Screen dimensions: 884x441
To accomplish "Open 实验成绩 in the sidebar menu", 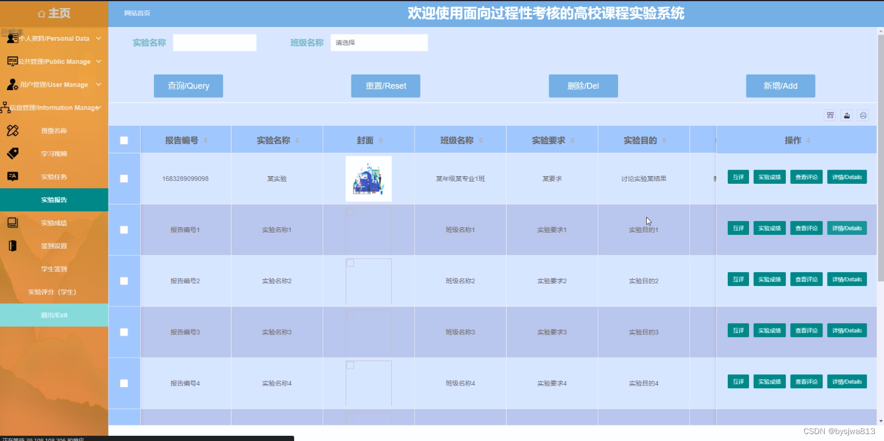I will coord(54,223).
